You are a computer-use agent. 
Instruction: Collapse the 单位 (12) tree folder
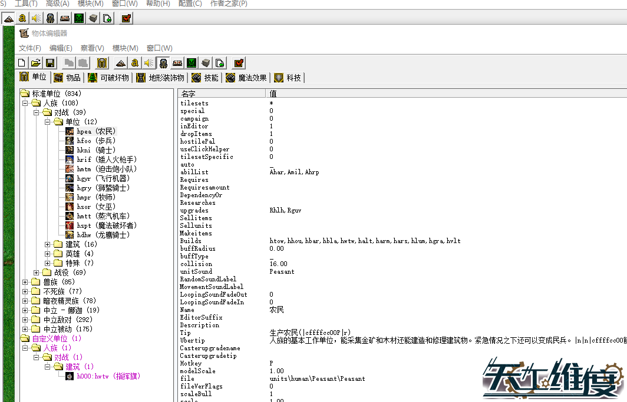pyautogui.click(x=48, y=122)
